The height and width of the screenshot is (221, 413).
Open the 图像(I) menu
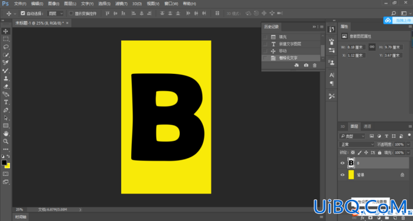click(x=54, y=4)
